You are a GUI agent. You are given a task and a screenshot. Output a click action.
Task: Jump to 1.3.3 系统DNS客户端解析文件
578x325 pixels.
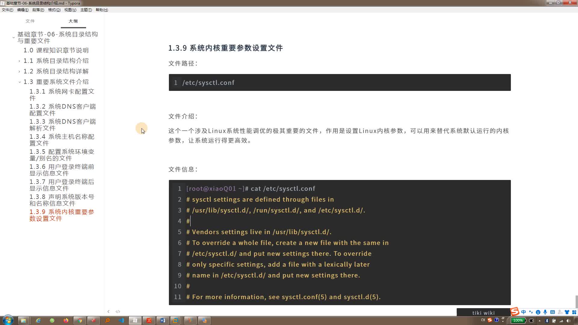(x=63, y=125)
